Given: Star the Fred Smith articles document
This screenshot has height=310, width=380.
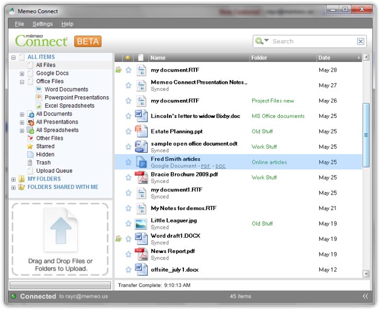Looking at the screenshot, I should 128,162.
